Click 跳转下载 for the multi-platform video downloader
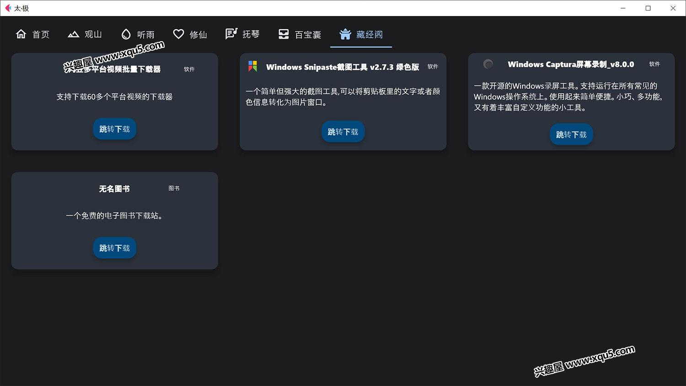This screenshot has width=686, height=386. point(115,129)
